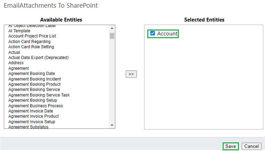Screen dimensions: 265x151
Task: Select 'Agreement Business Process' entity
Action: pos(36,106)
